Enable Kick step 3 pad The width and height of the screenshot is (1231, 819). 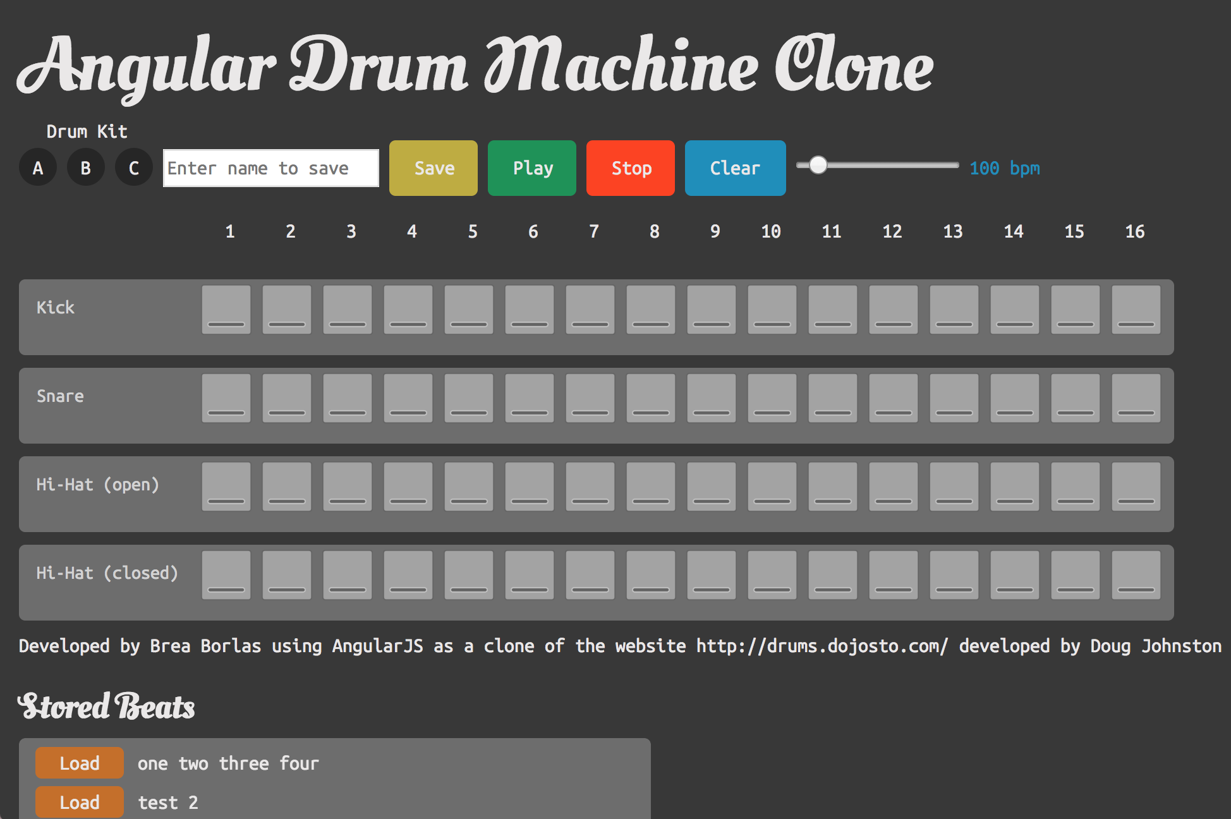348,310
